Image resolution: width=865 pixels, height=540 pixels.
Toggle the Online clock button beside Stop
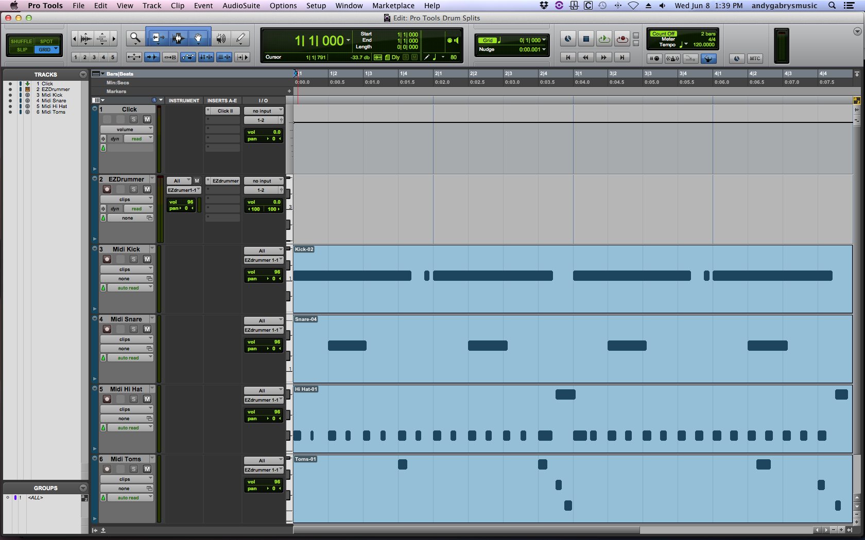568,39
